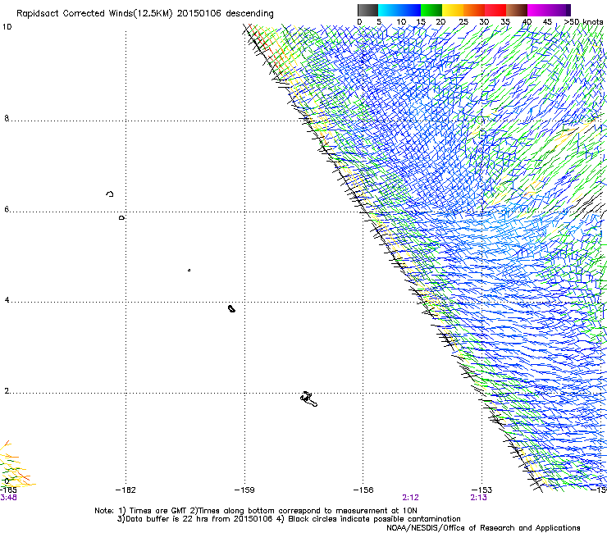Screen dimensions: 607x533
Task: Click the longitude label -153
Action: coord(482,490)
